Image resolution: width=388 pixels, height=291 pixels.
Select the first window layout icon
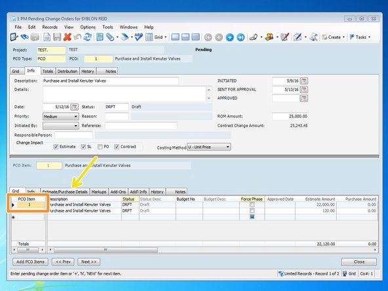coord(176,37)
